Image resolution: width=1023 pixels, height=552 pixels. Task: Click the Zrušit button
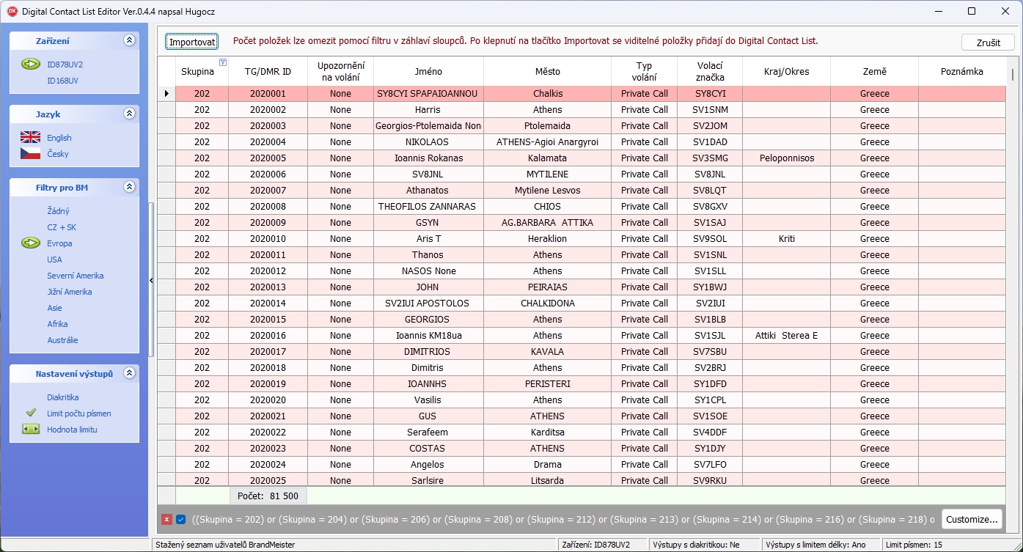pos(988,42)
